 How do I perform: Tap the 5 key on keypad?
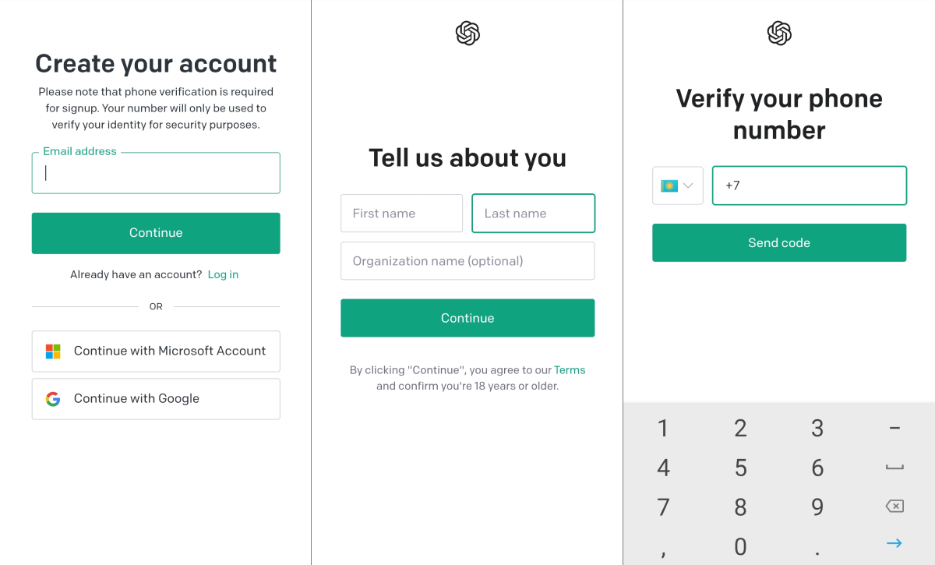click(x=740, y=468)
